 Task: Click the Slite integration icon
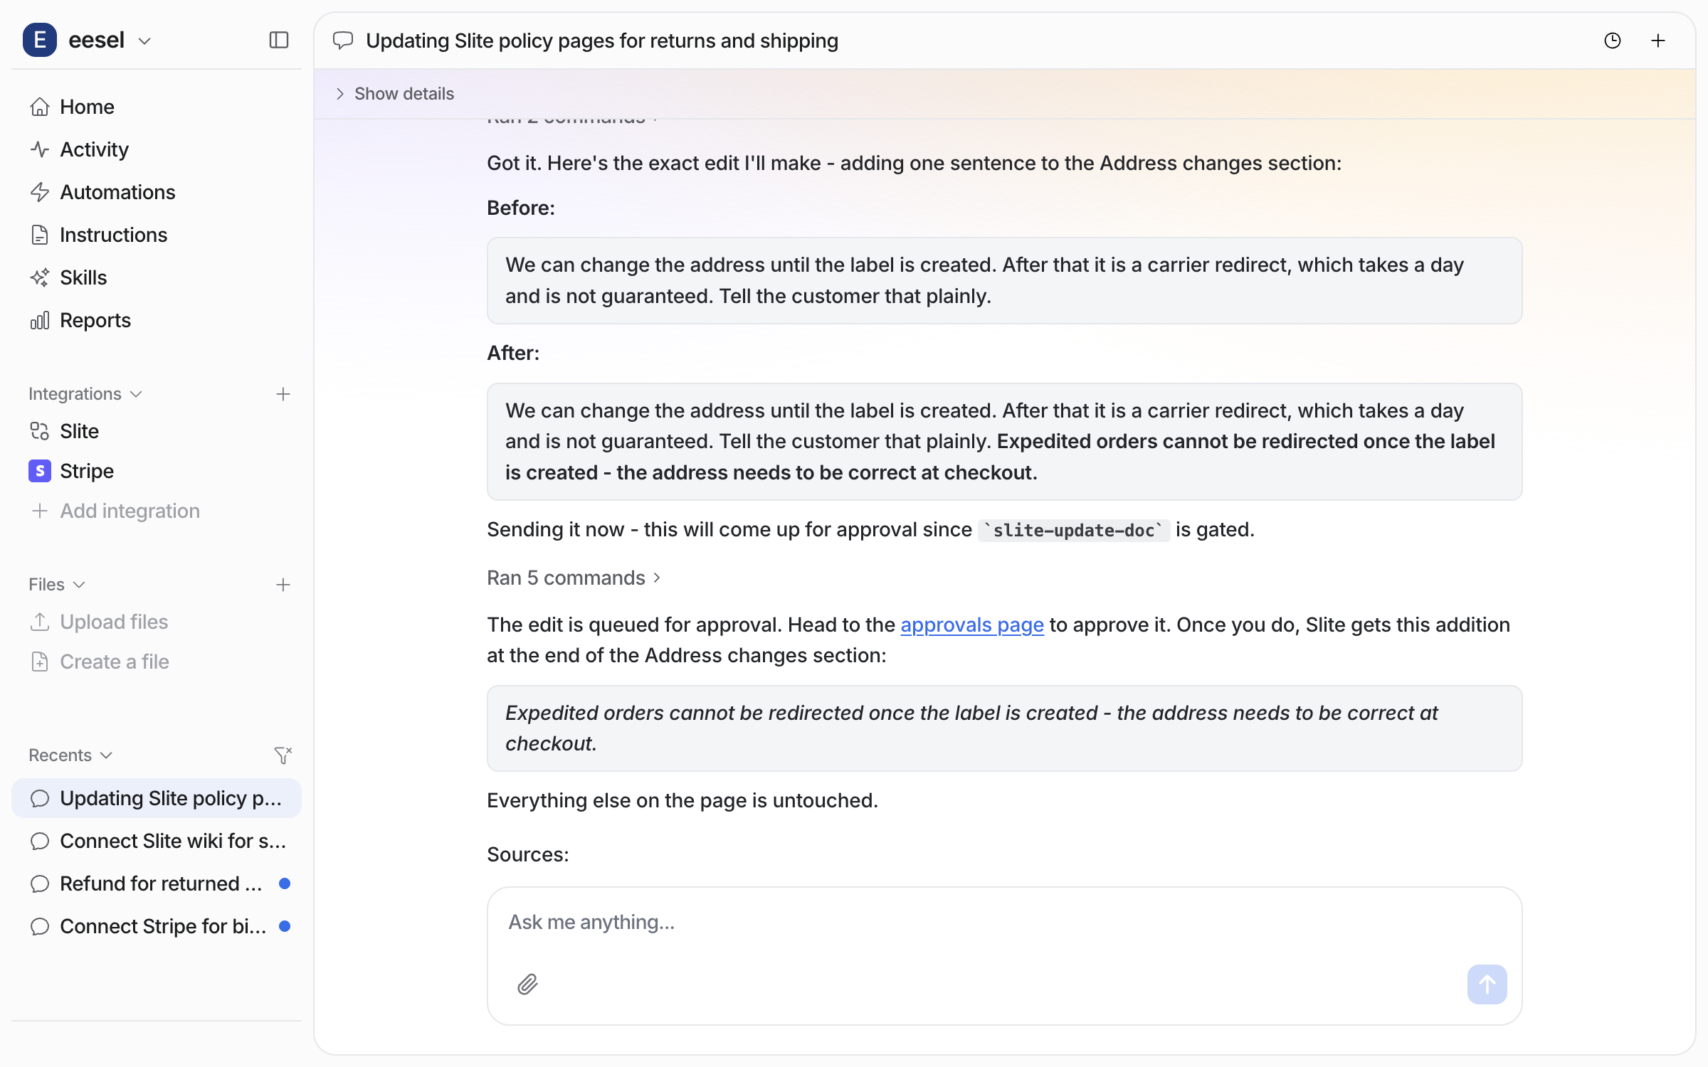(40, 431)
